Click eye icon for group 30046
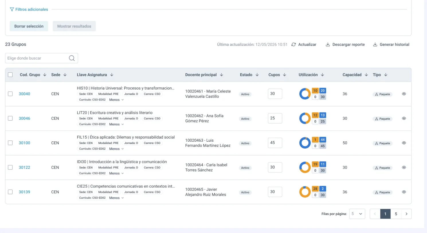 click(404, 118)
